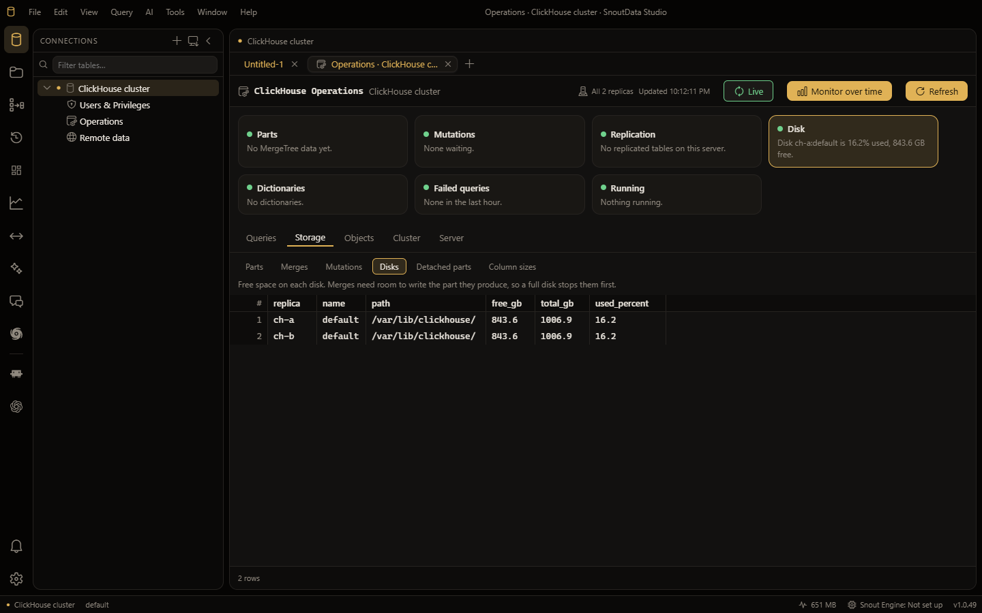Open the dashboards grid sidebar icon

click(x=16, y=170)
